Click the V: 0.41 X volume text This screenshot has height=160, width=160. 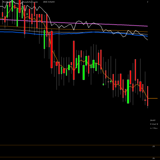click(154, 124)
